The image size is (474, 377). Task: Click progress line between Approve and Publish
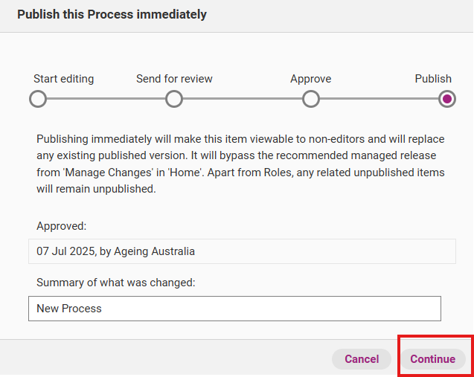click(379, 99)
